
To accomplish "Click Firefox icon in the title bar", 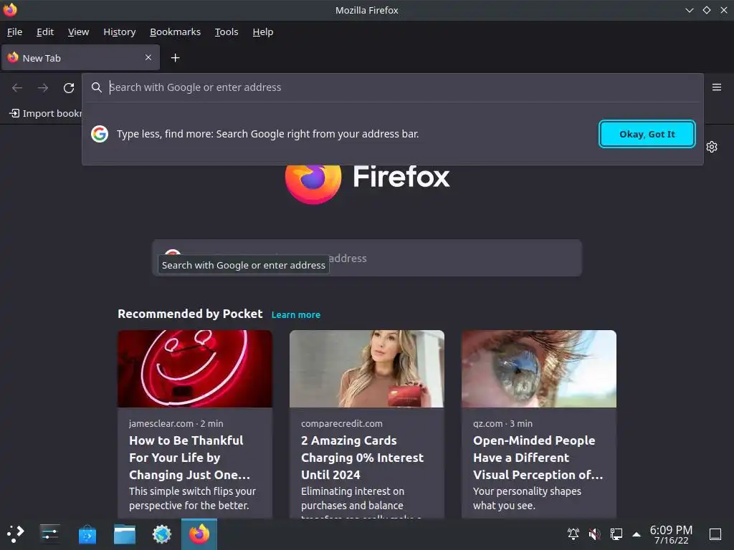I will (10, 10).
